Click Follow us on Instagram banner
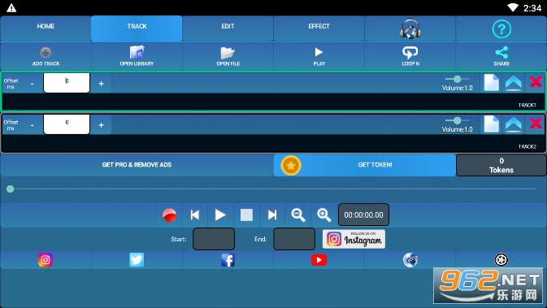The width and height of the screenshot is (547, 308). [354, 239]
